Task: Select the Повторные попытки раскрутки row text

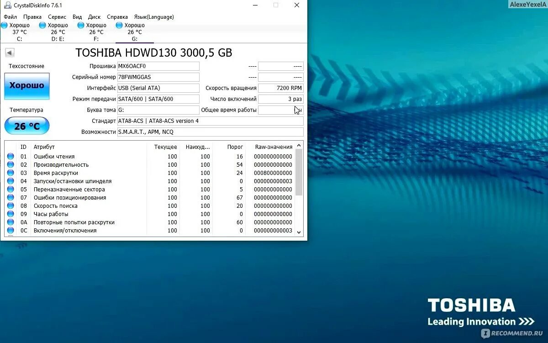Action: pyautogui.click(x=74, y=222)
